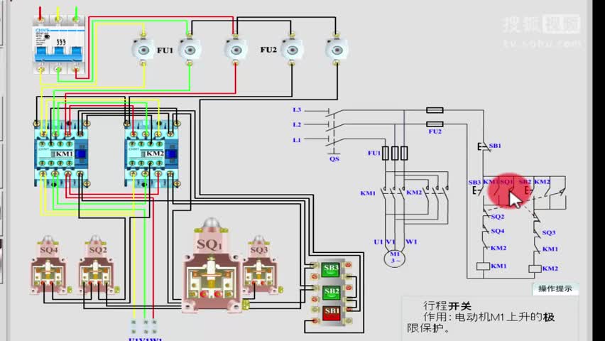The width and height of the screenshot is (605, 341).
Task: Click the SQ2 limit switch
Action: (x=97, y=264)
